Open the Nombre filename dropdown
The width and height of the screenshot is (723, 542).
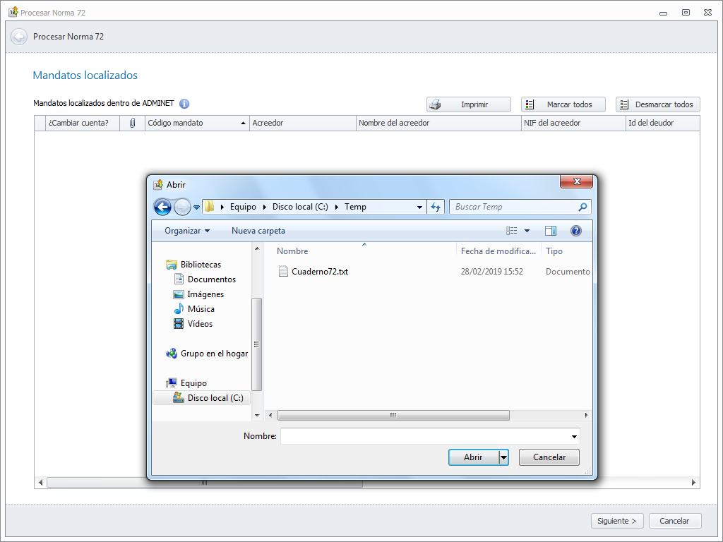pyautogui.click(x=574, y=436)
